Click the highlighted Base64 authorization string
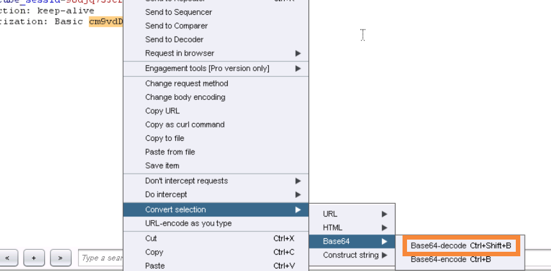This screenshot has height=271, width=551. coord(106,22)
